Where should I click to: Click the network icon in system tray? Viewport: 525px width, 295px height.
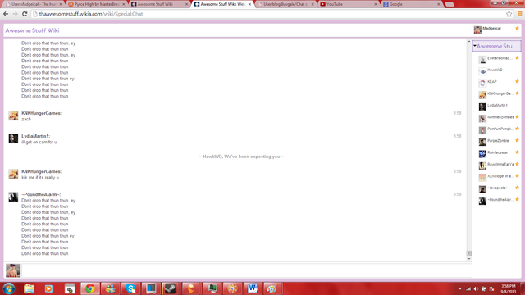[468, 288]
